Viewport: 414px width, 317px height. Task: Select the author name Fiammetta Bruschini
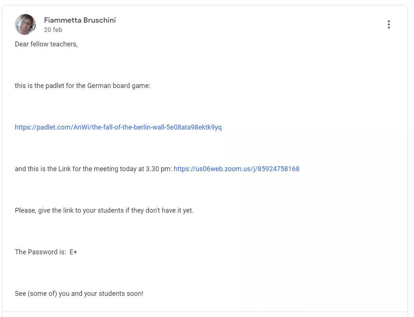click(80, 20)
